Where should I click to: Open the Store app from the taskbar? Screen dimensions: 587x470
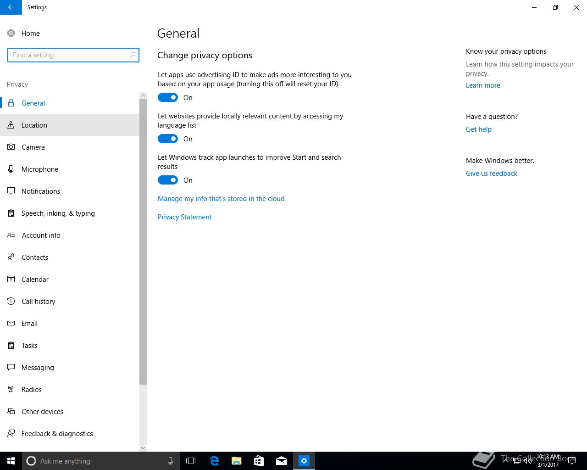pos(259,461)
